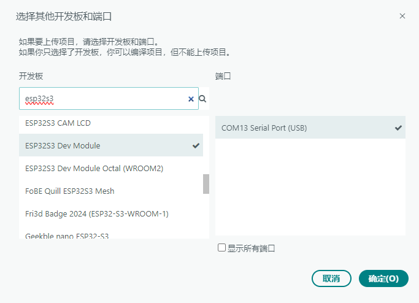The height and width of the screenshot is (303, 419).
Task: Click the magnifier search icon
Action: (202, 98)
